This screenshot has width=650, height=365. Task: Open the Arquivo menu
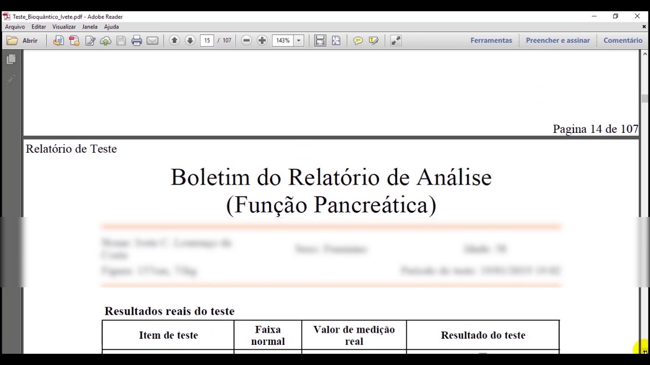pos(15,27)
